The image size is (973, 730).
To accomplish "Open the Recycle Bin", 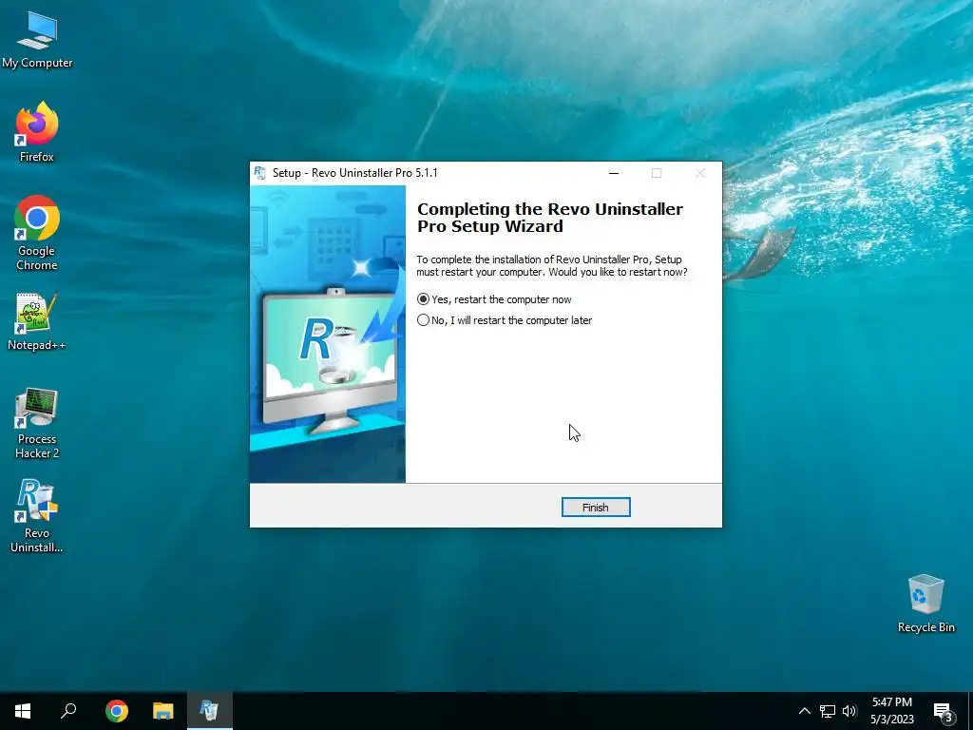I will 925,604.
